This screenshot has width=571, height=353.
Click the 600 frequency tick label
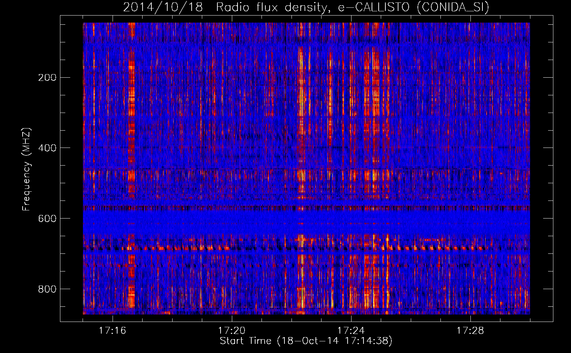[x=47, y=219]
